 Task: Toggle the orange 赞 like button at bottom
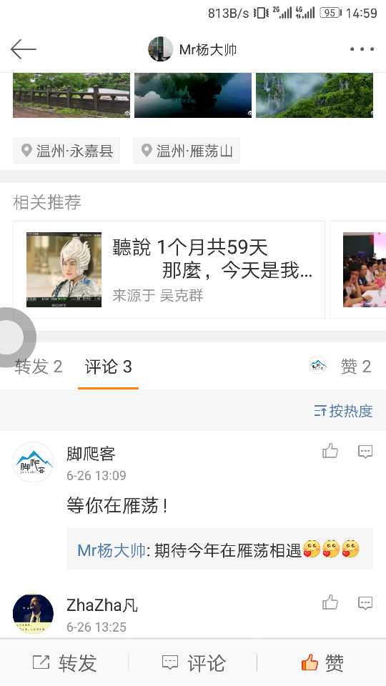click(x=322, y=663)
